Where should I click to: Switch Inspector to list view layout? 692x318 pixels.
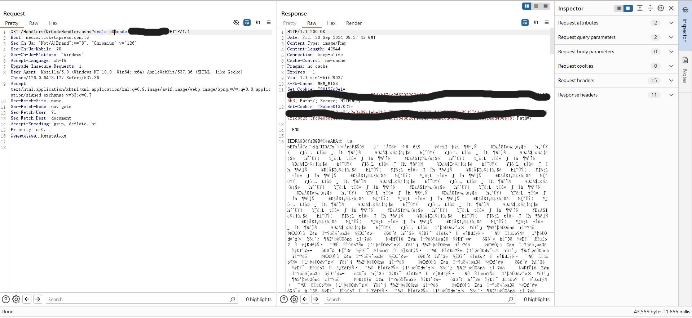(619, 8)
